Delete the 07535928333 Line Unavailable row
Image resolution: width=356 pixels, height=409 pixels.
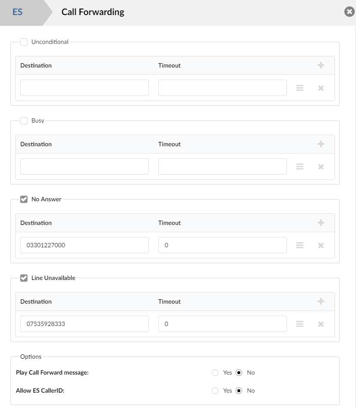tap(321, 324)
